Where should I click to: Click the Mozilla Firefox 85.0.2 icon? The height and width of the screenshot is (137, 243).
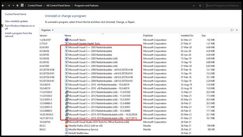tap(67, 126)
